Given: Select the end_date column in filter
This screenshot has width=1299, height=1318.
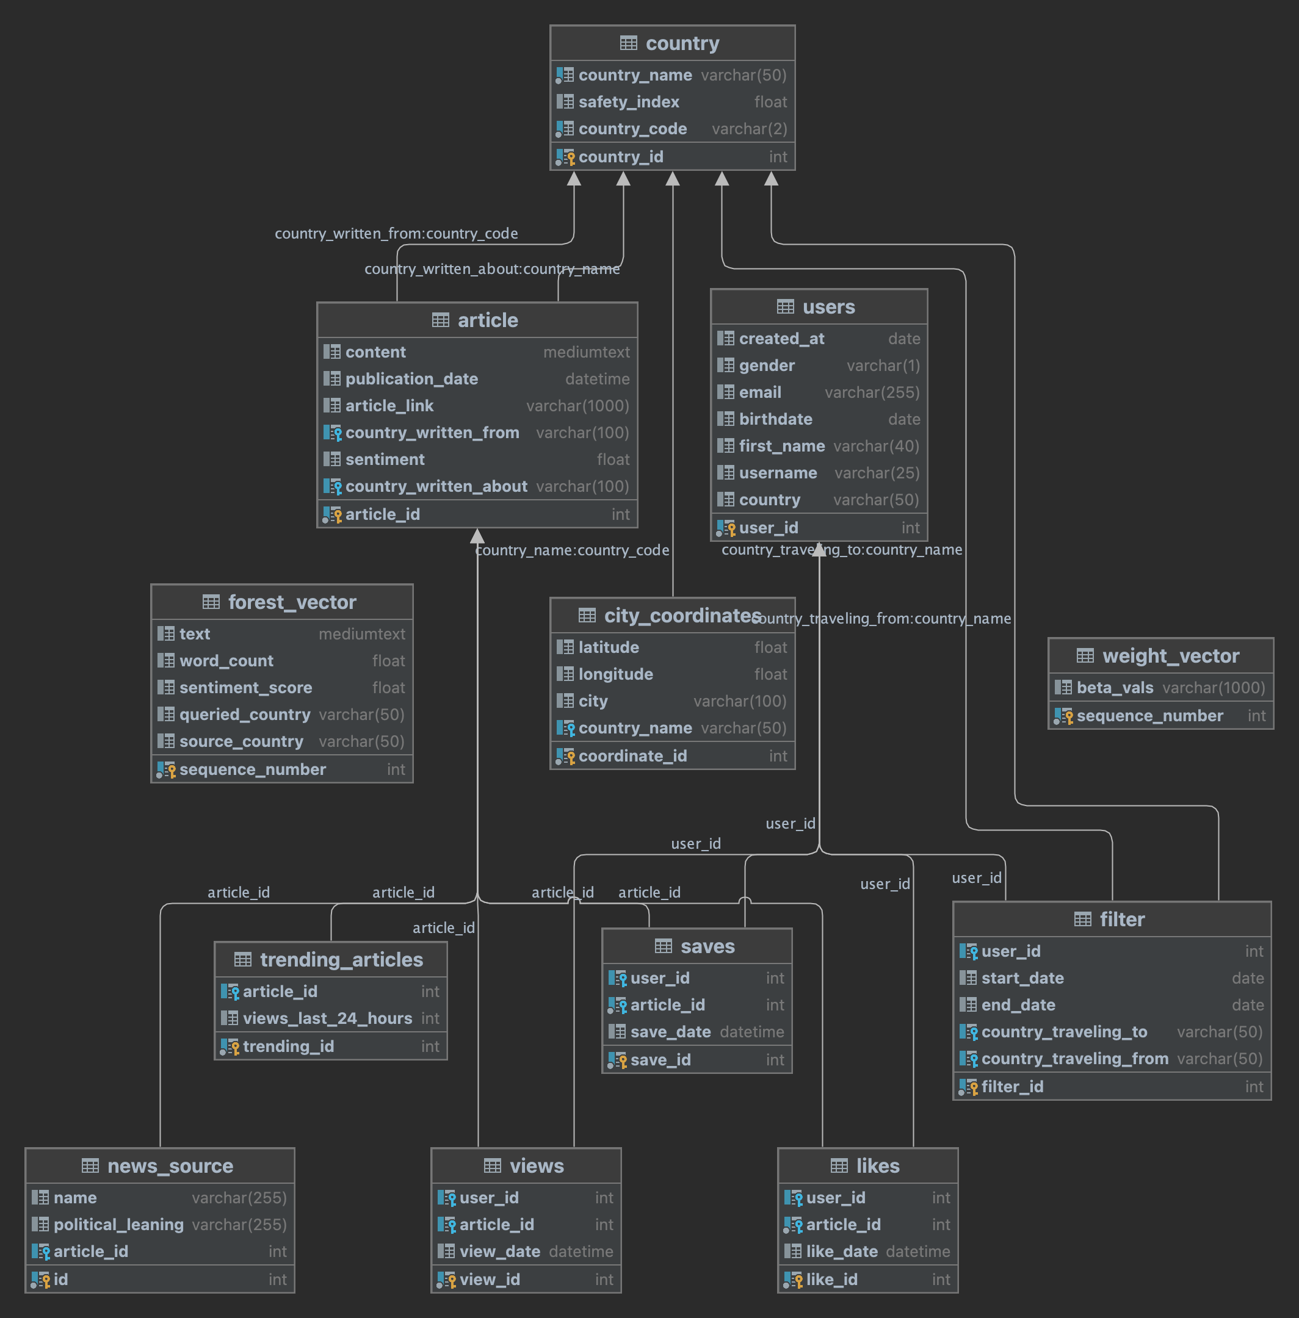Looking at the screenshot, I should coord(1112,1005).
